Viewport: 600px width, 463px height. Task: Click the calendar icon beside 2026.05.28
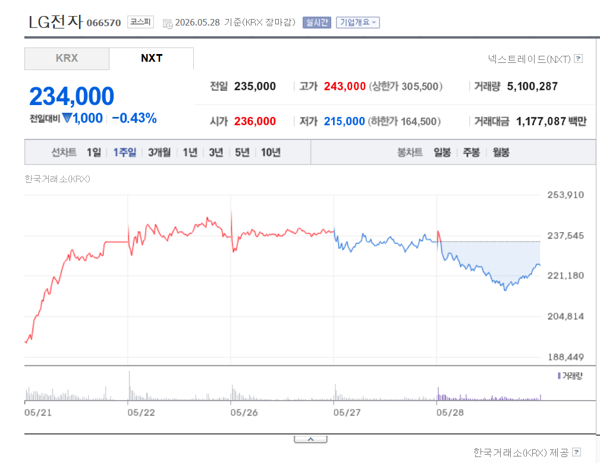click(168, 23)
